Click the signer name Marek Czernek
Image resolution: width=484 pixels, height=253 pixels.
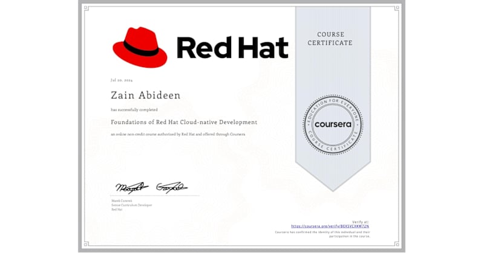tap(122, 200)
